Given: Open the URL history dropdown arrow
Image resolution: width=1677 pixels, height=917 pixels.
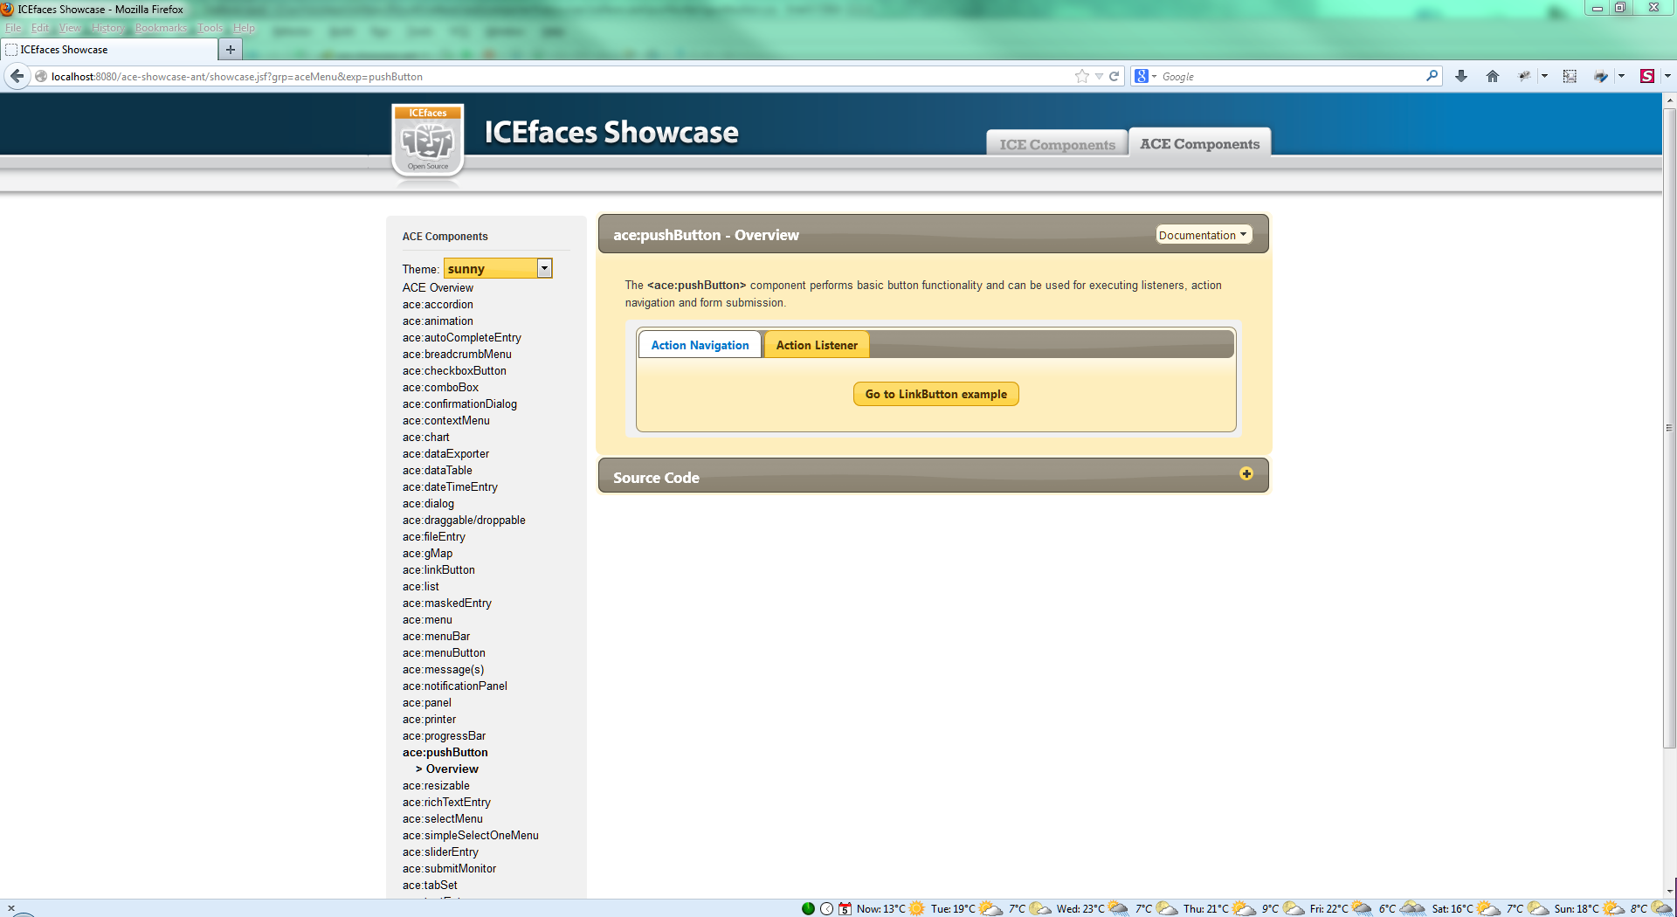Looking at the screenshot, I should pos(1099,76).
